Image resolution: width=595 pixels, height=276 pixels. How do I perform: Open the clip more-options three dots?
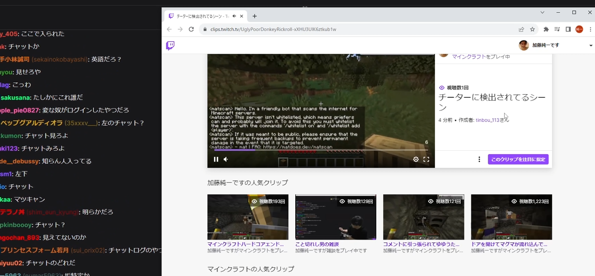(x=479, y=159)
